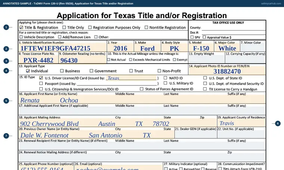Click the TAX OFFICE USE ONLY heading
This screenshot has height=170, width=284.
pos(228,23)
